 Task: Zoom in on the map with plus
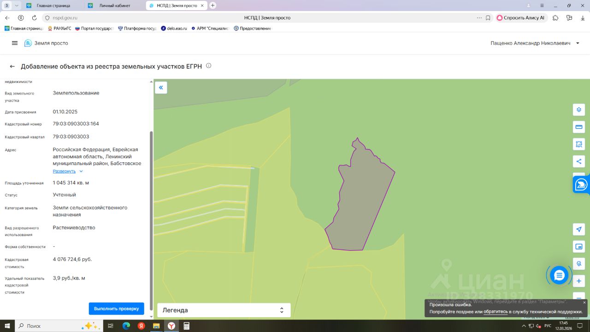pyautogui.click(x=579, y=281)
